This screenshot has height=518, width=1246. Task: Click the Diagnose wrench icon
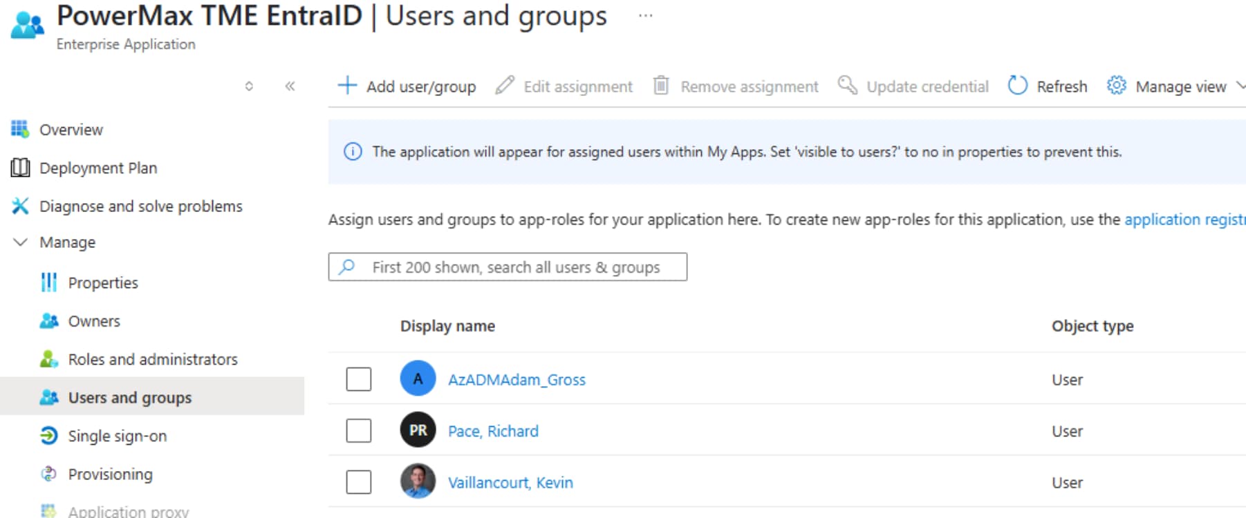(x=20, y=206)
